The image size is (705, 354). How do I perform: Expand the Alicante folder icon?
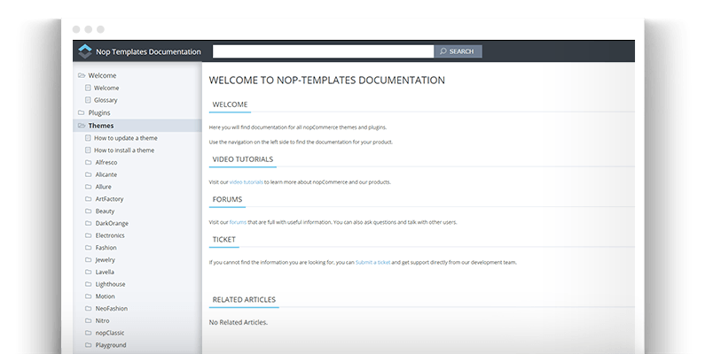click(88, 174)
